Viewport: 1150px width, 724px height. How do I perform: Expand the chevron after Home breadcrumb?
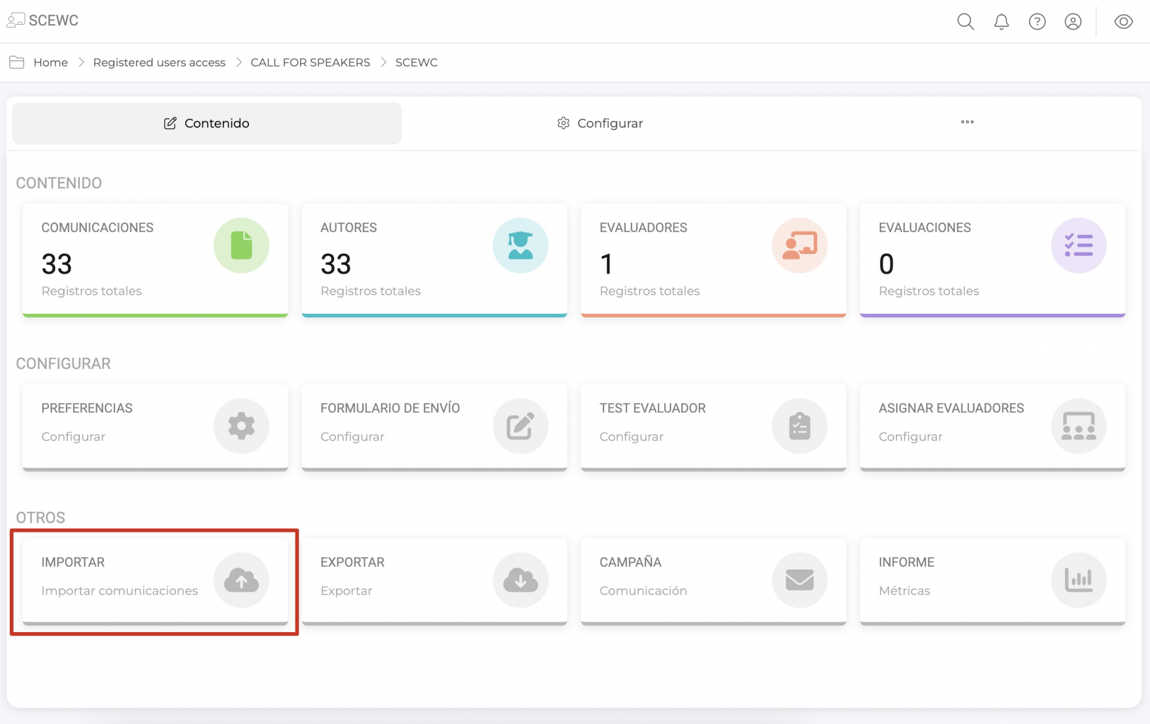pos(81,62)
